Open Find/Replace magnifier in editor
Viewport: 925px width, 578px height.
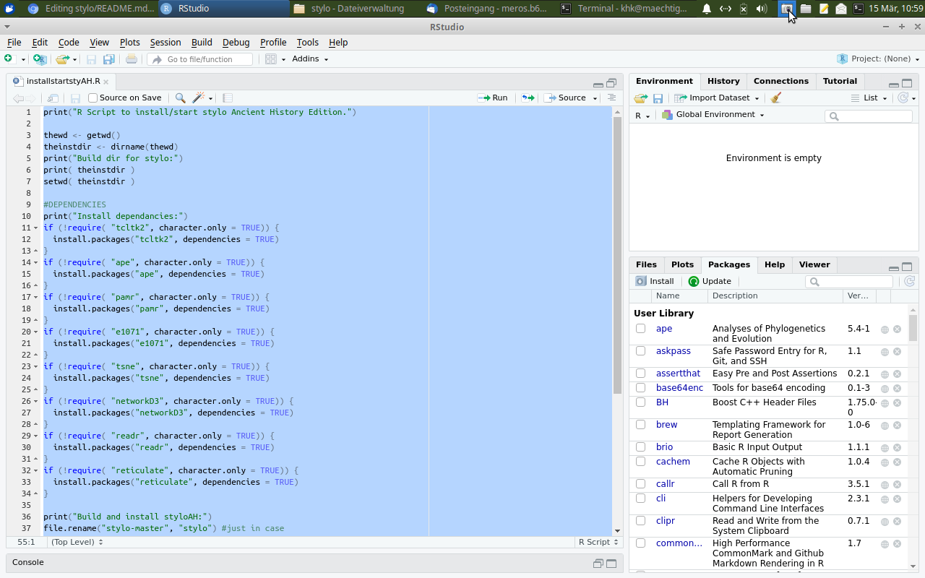180,98
